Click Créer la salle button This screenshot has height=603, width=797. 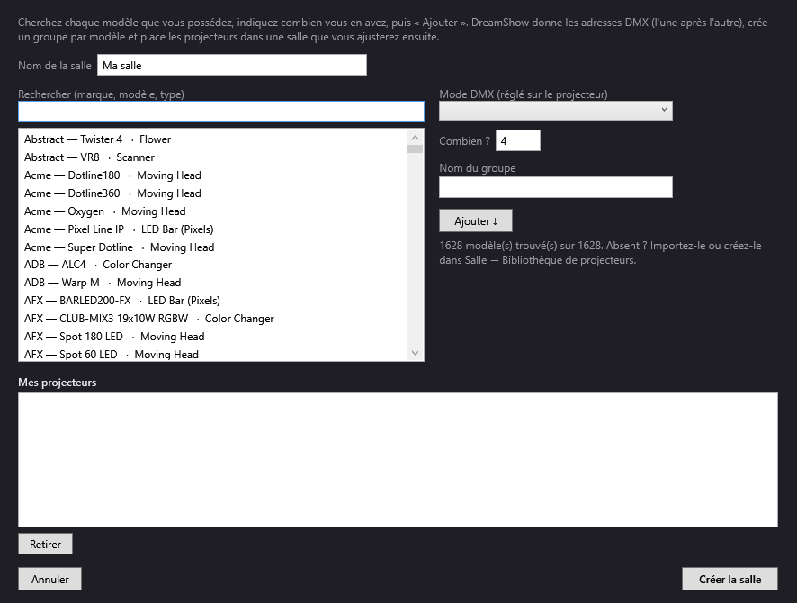tap(730, 579)
